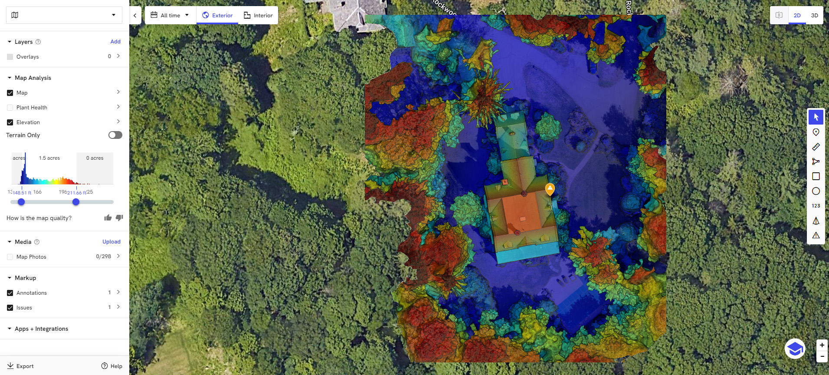Collapse the Map Analysis section

click(x=10, y=78)
